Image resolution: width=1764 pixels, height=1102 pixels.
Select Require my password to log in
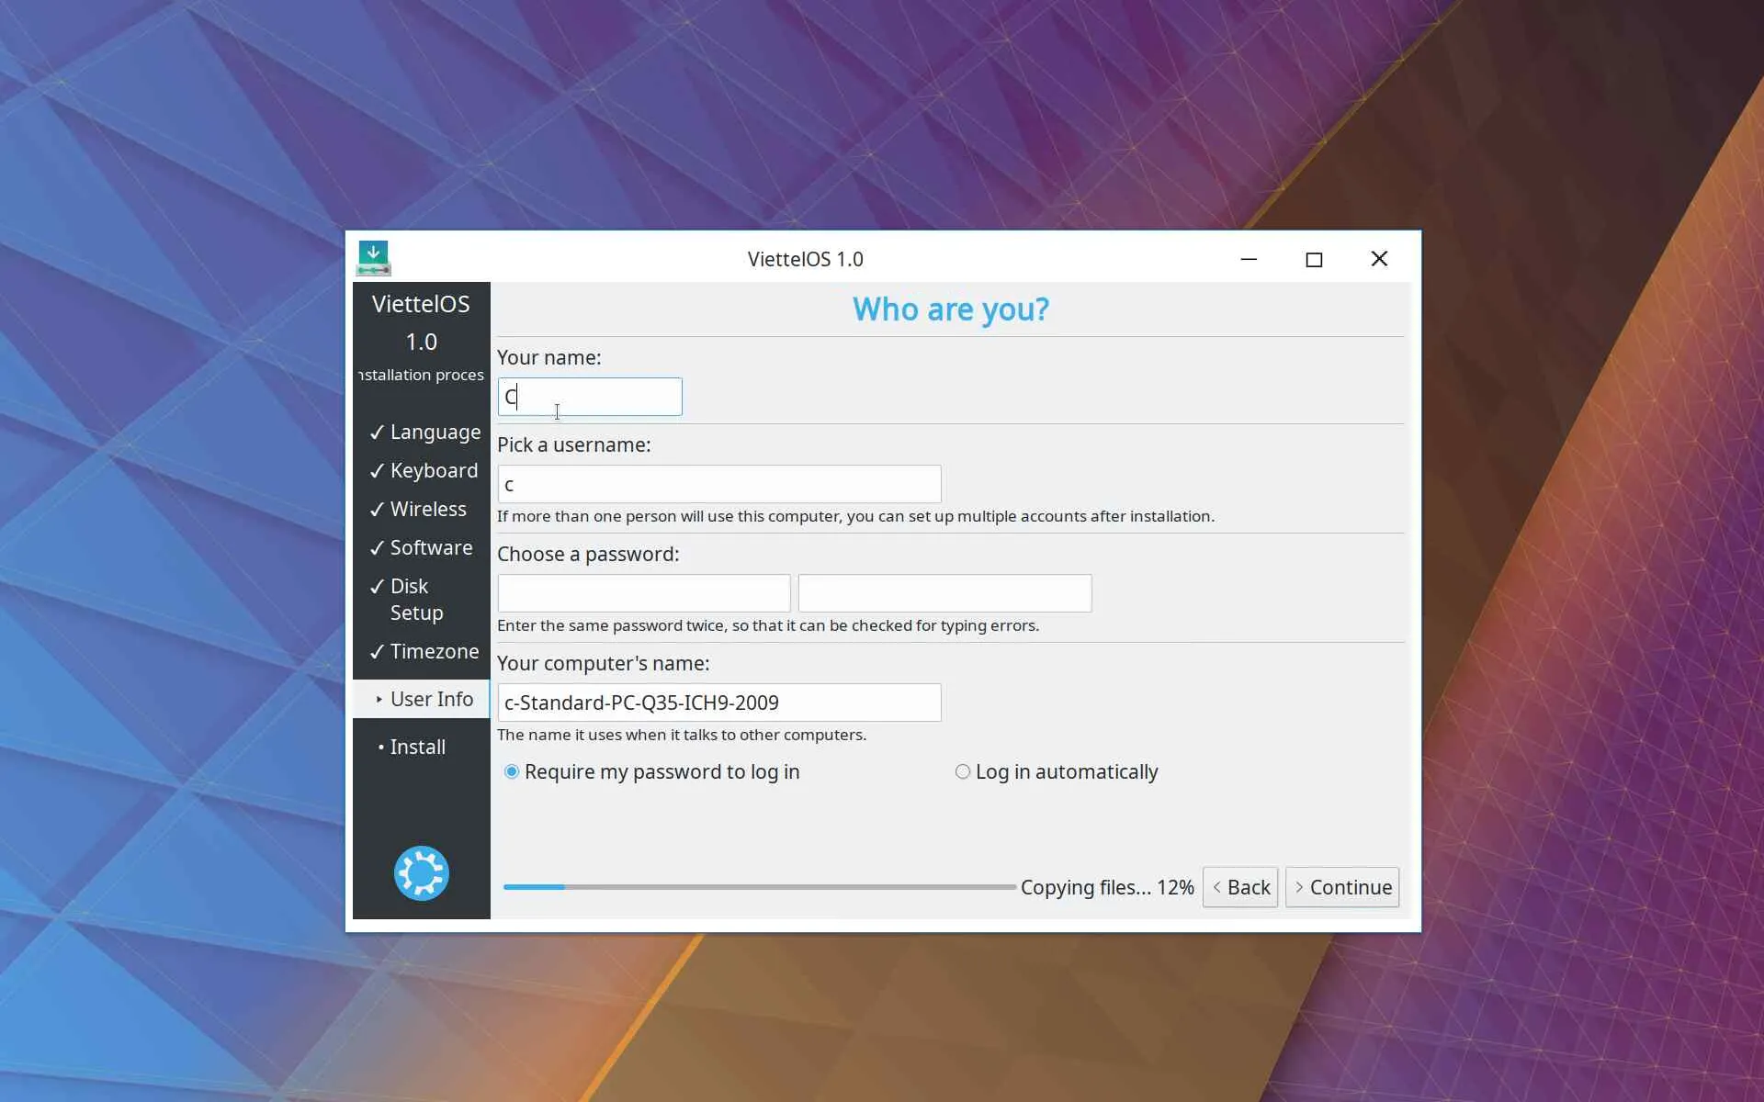(512, 771)
